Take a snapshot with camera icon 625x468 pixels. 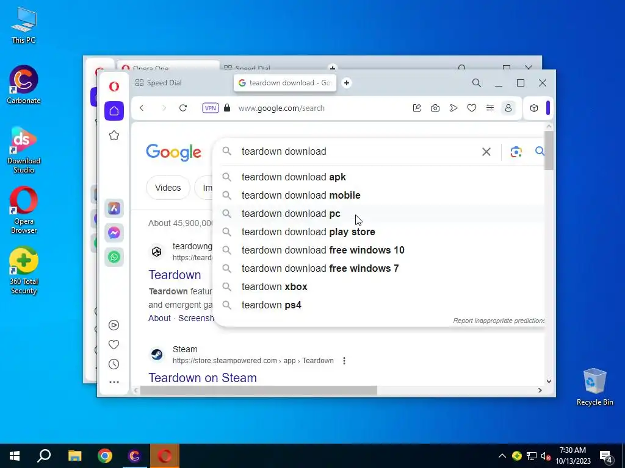click(435, 108)
